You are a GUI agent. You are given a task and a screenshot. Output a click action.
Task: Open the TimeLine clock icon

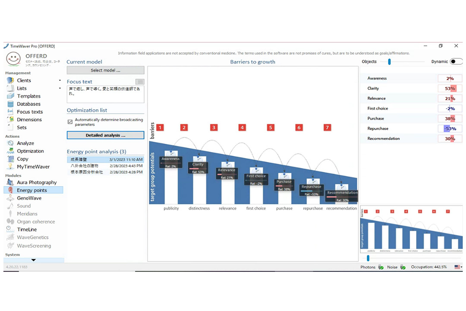[10, 229]
